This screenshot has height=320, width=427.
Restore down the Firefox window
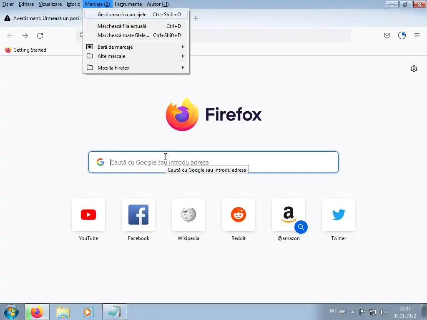point(406,4)
